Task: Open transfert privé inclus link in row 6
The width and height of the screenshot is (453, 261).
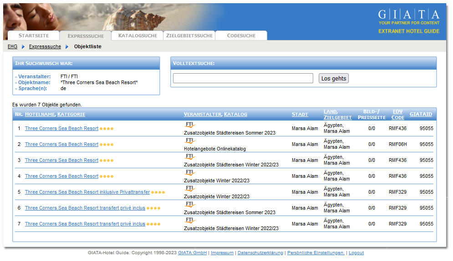Action: (x=85, y=208)
